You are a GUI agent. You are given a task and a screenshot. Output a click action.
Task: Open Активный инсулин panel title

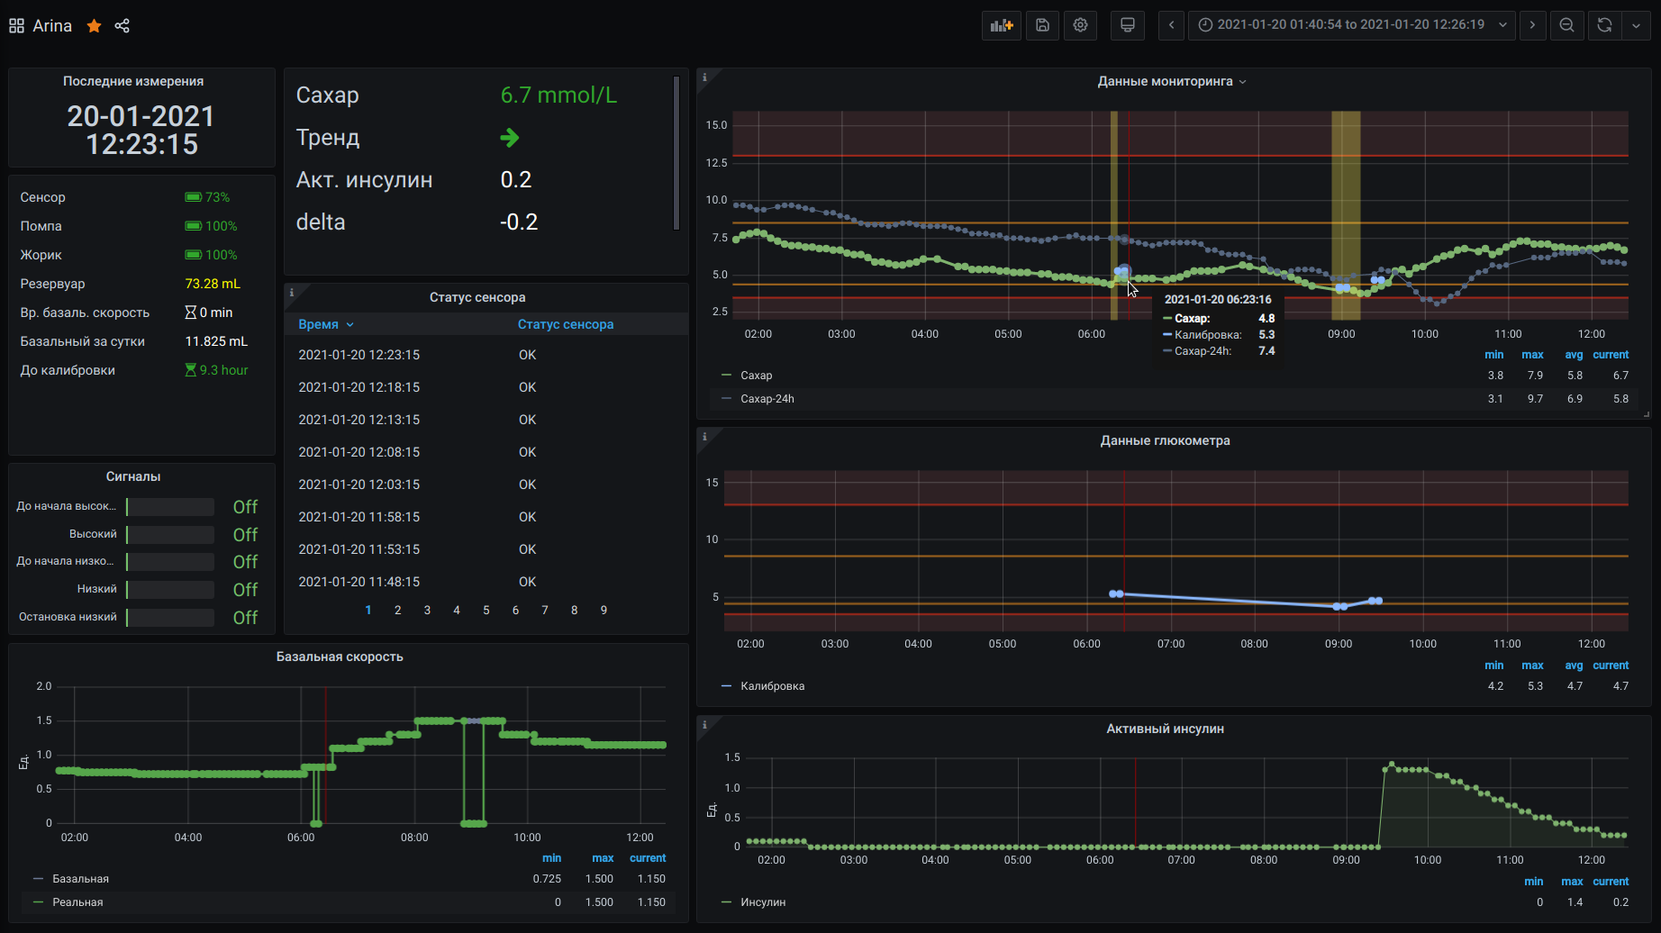(x=1165, y=729)
